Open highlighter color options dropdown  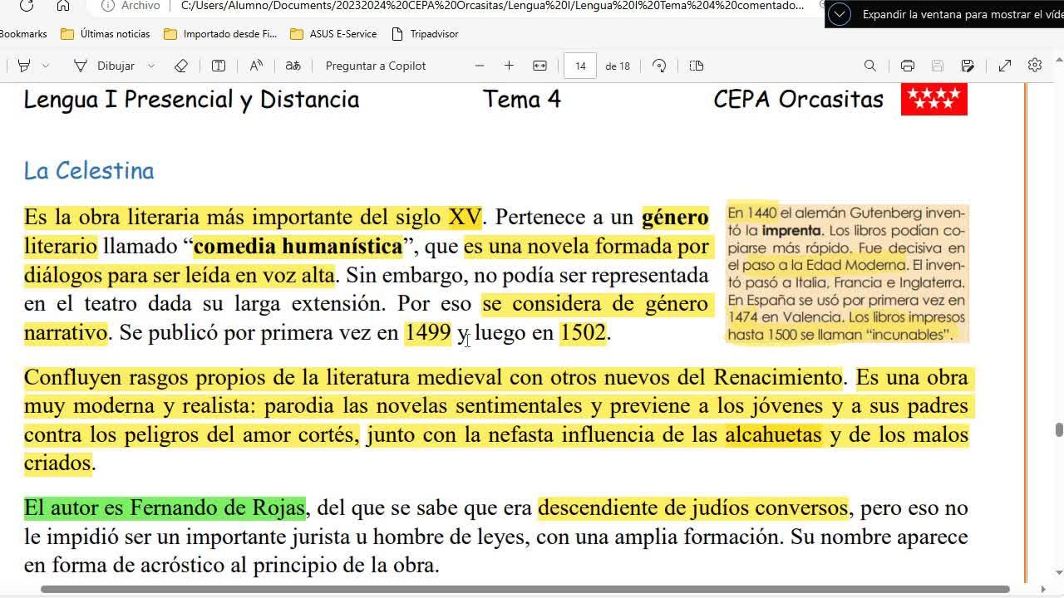coord(46,66)
